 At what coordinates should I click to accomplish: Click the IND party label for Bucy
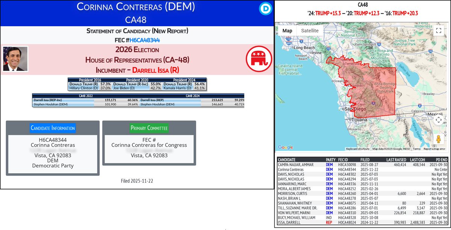(329, 218)
